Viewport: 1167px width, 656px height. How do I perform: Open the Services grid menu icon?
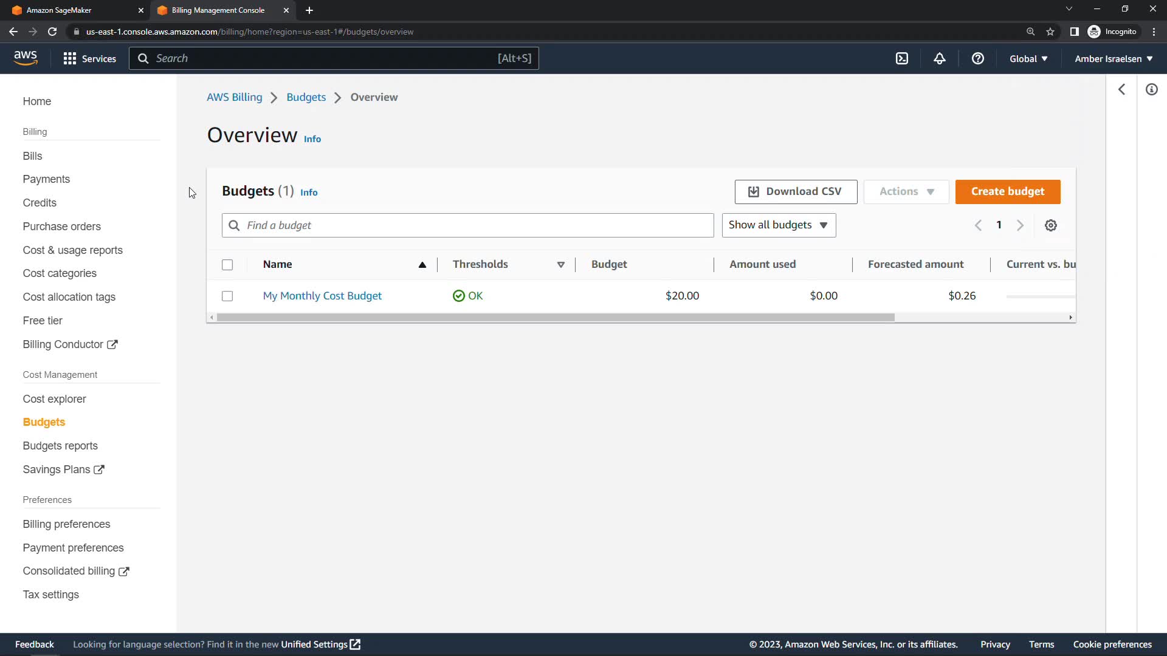pyautogui.click(x=70, y=58)
